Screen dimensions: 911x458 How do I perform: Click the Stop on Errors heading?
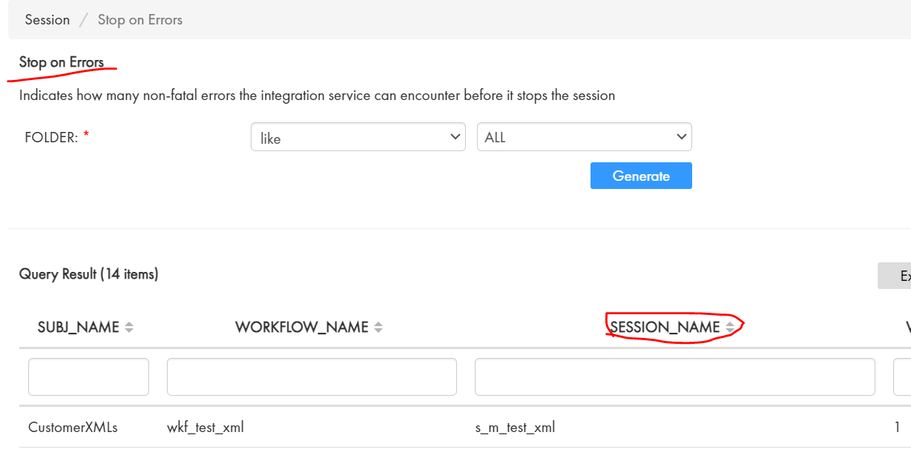(x=62, y=62)
